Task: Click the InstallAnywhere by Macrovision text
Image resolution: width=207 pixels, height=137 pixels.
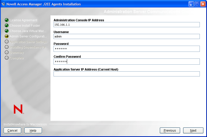Action: click(25, 124)
